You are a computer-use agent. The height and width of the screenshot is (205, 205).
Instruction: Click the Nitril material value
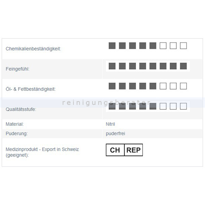pyautogui.click(x=110, y=124)
